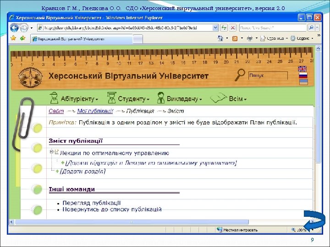This screenshot has width=330, height=247.
Task: Click the applicant person icon beside Абітурієнту
Action: pos(54,98)
